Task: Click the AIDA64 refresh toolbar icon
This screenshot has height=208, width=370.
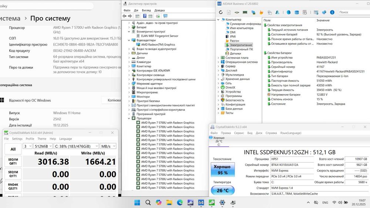Action: (x=221, y=12)
